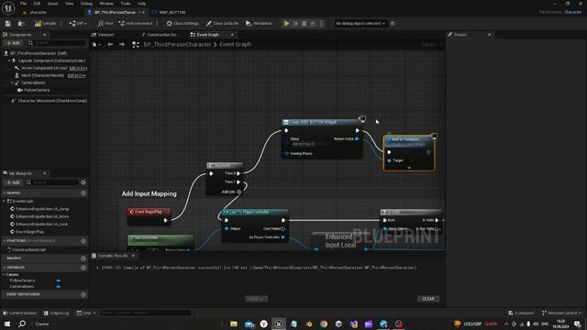
Task: Collapse the CameraBoom tree item
Action: pos(12,82)
